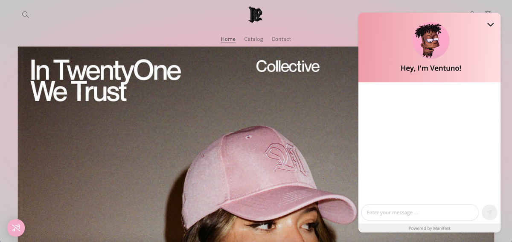Screen dimensions: 512x242
Task: Click the pink gradient chat header
Action: [429, 47]
